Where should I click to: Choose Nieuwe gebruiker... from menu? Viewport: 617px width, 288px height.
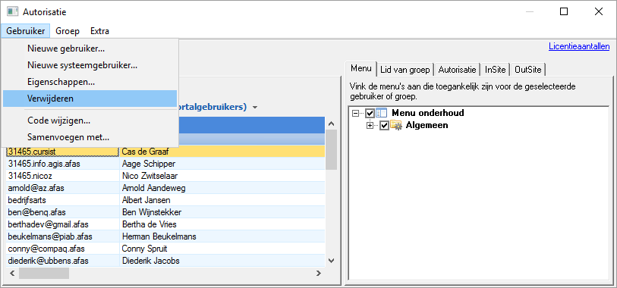[90, 49]
